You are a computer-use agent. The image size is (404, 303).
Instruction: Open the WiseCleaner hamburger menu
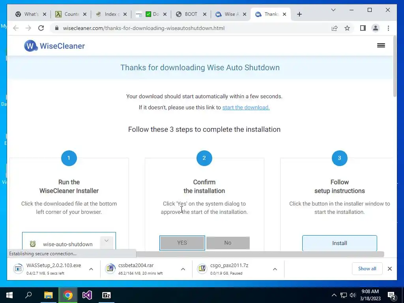coord(381,46)
